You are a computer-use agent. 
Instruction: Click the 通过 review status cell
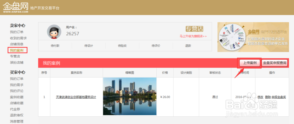[215, 97]
